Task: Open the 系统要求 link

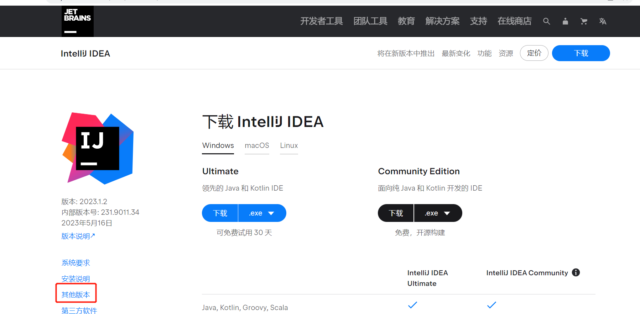Action: click(76, 263)
